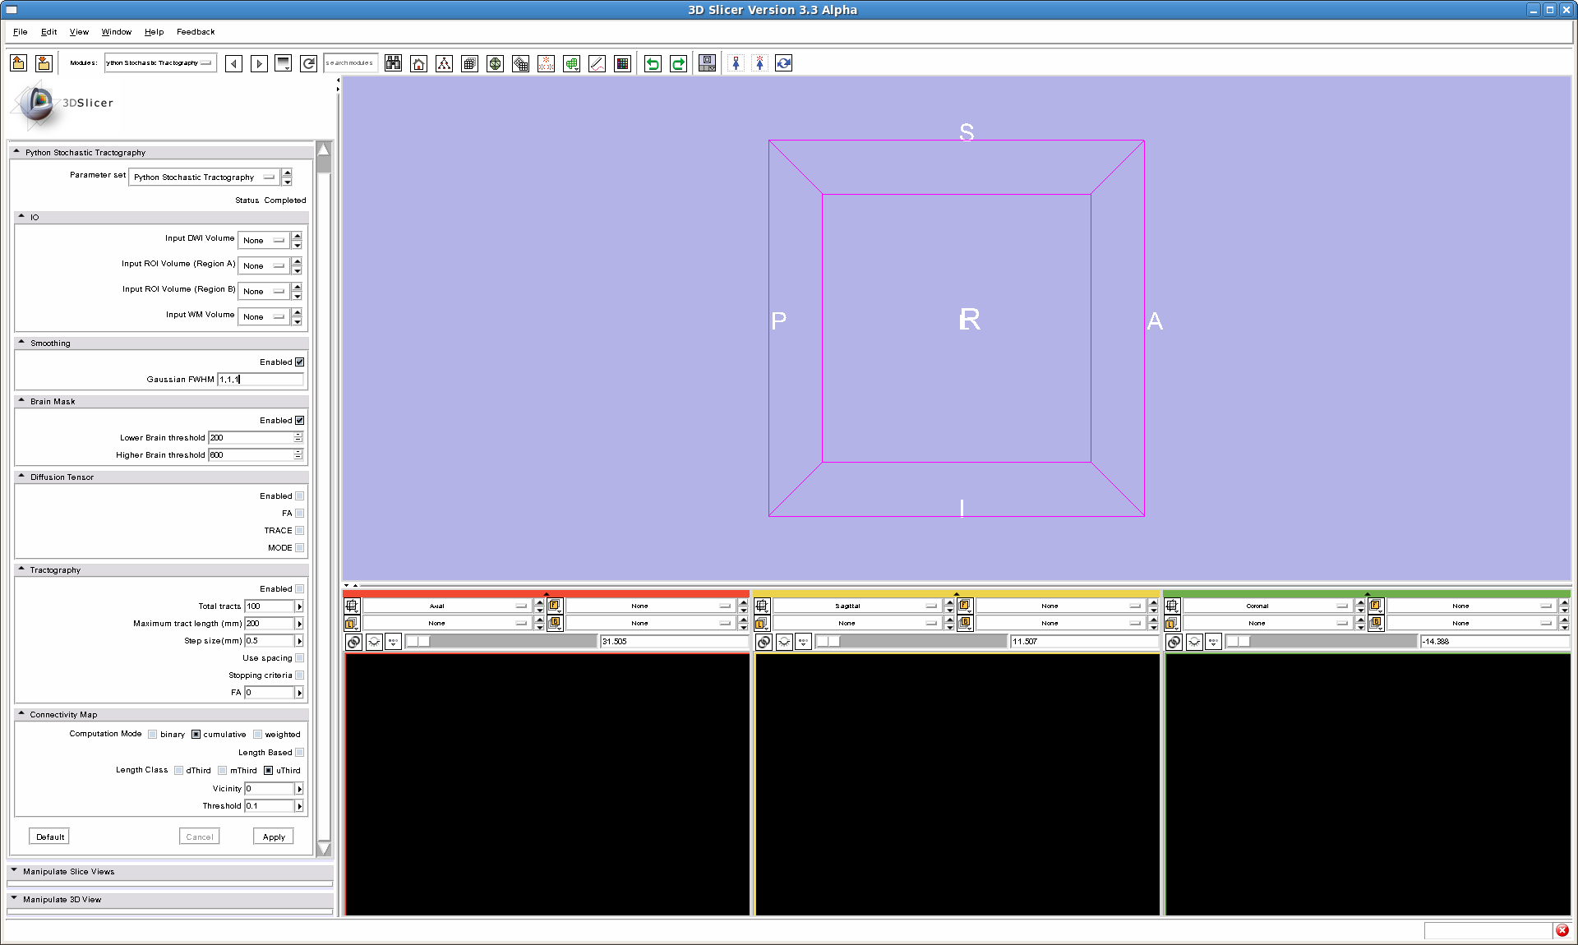Click the Default button
This screenshot has width=1578, height=945.
pyautogui.click(x=49, y=837)
